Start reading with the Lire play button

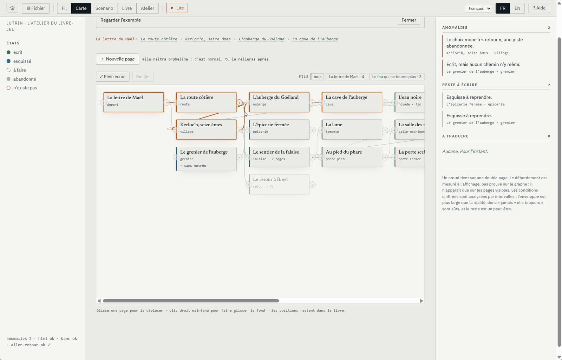[177, 8]
